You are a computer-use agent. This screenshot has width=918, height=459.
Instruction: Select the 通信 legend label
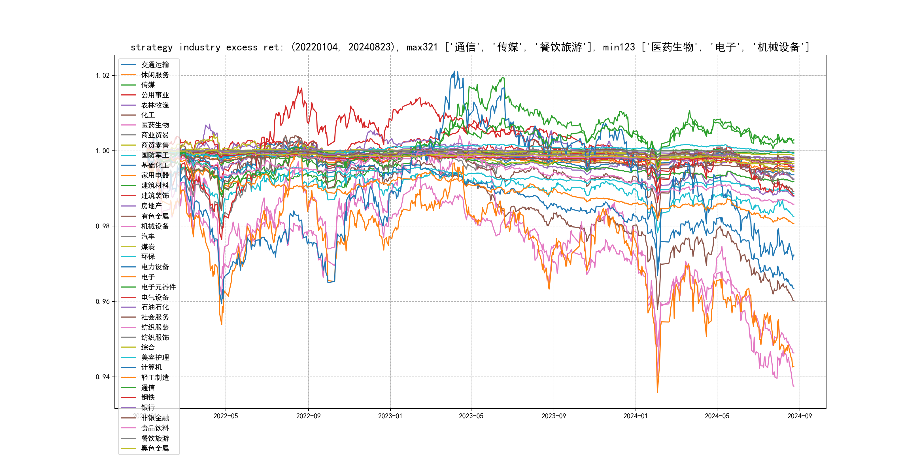click(x=148, y=388)
